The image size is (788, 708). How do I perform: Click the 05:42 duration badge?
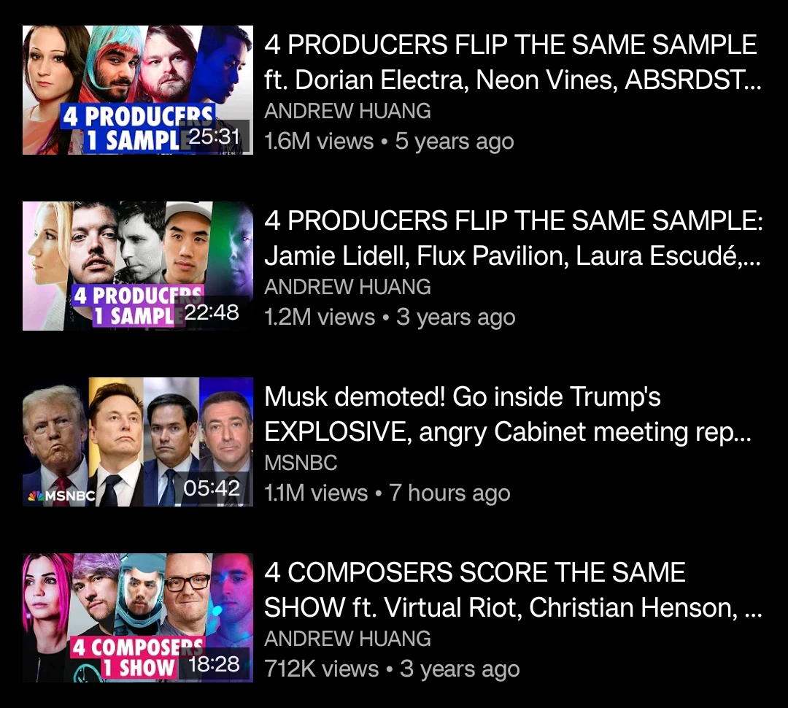(212, 488)
